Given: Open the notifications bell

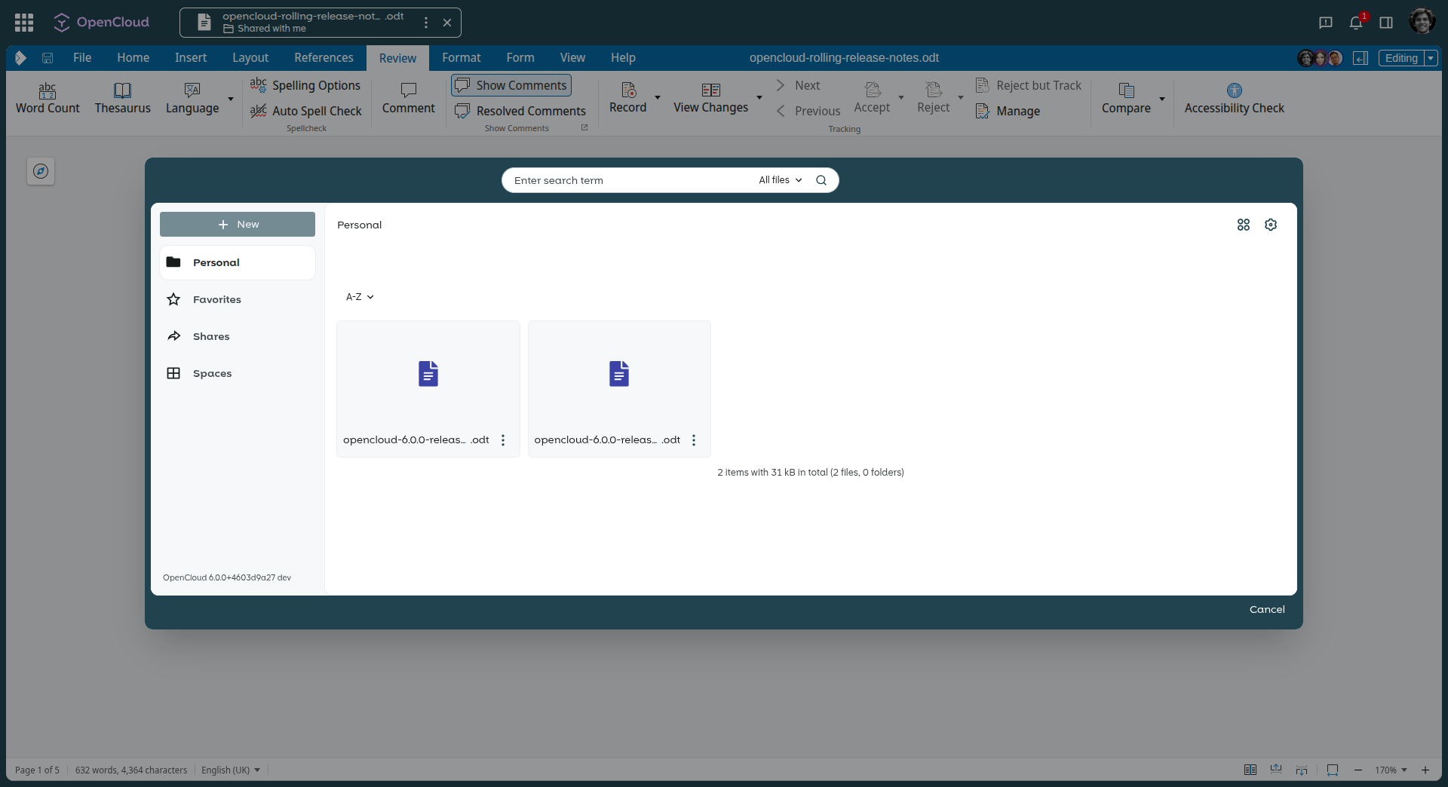Looking at the screenshot, I should coord(1356,23).
